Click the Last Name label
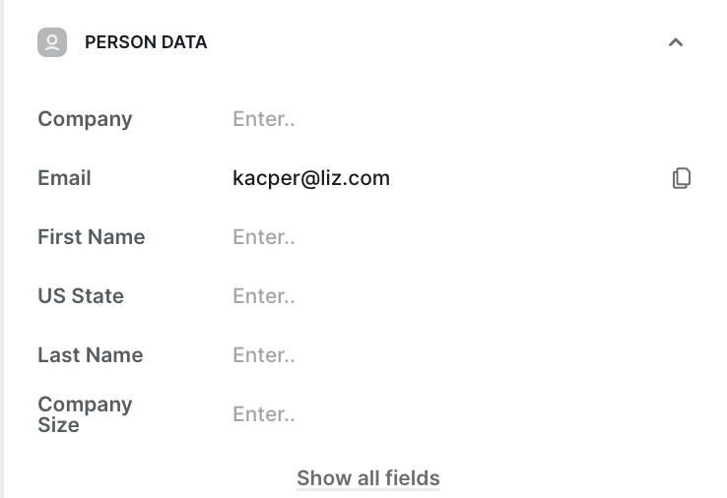Image resolution: width=727 pixels, height=498 pixels. click(x=91, y=355)
